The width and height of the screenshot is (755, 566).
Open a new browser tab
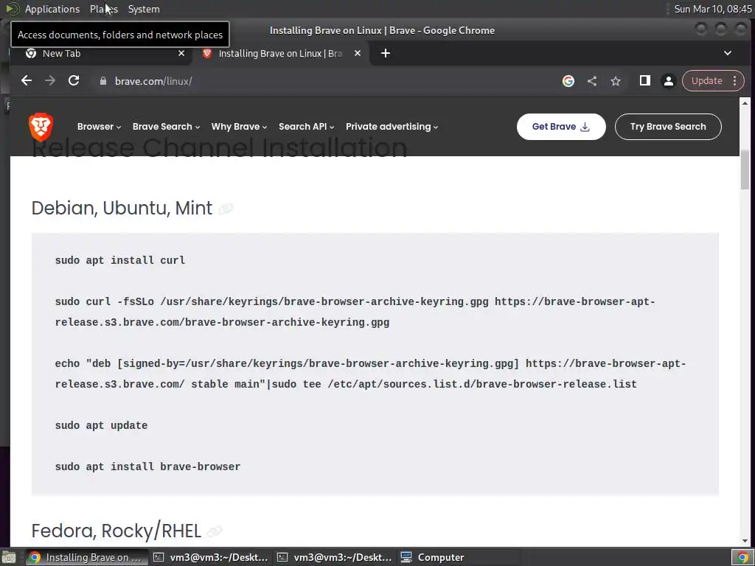385,53
